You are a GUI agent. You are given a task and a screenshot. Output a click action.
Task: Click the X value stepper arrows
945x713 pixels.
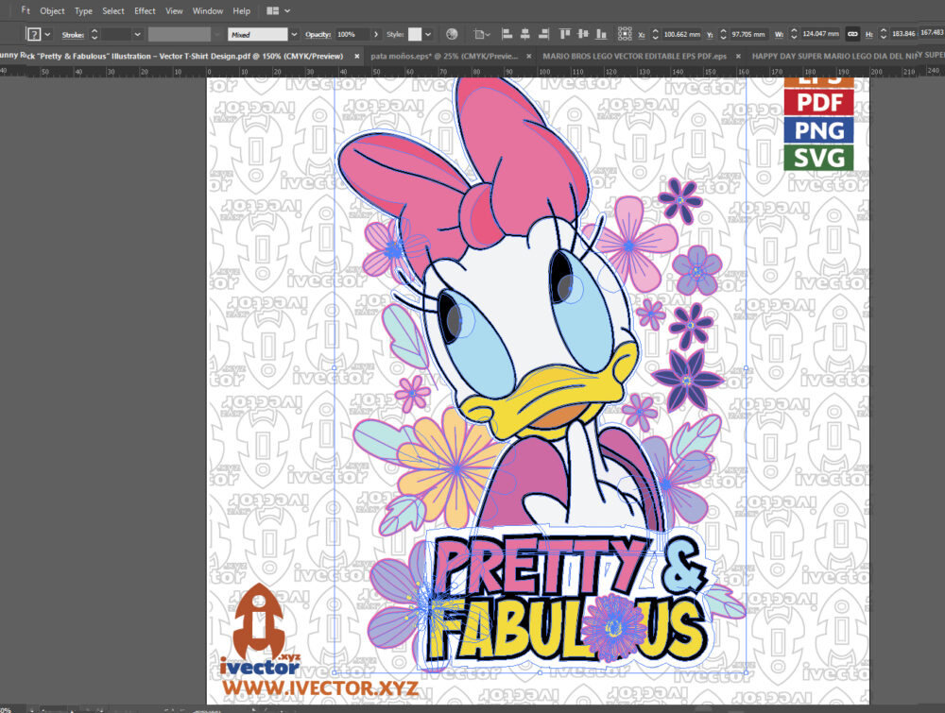pos(655,34)
